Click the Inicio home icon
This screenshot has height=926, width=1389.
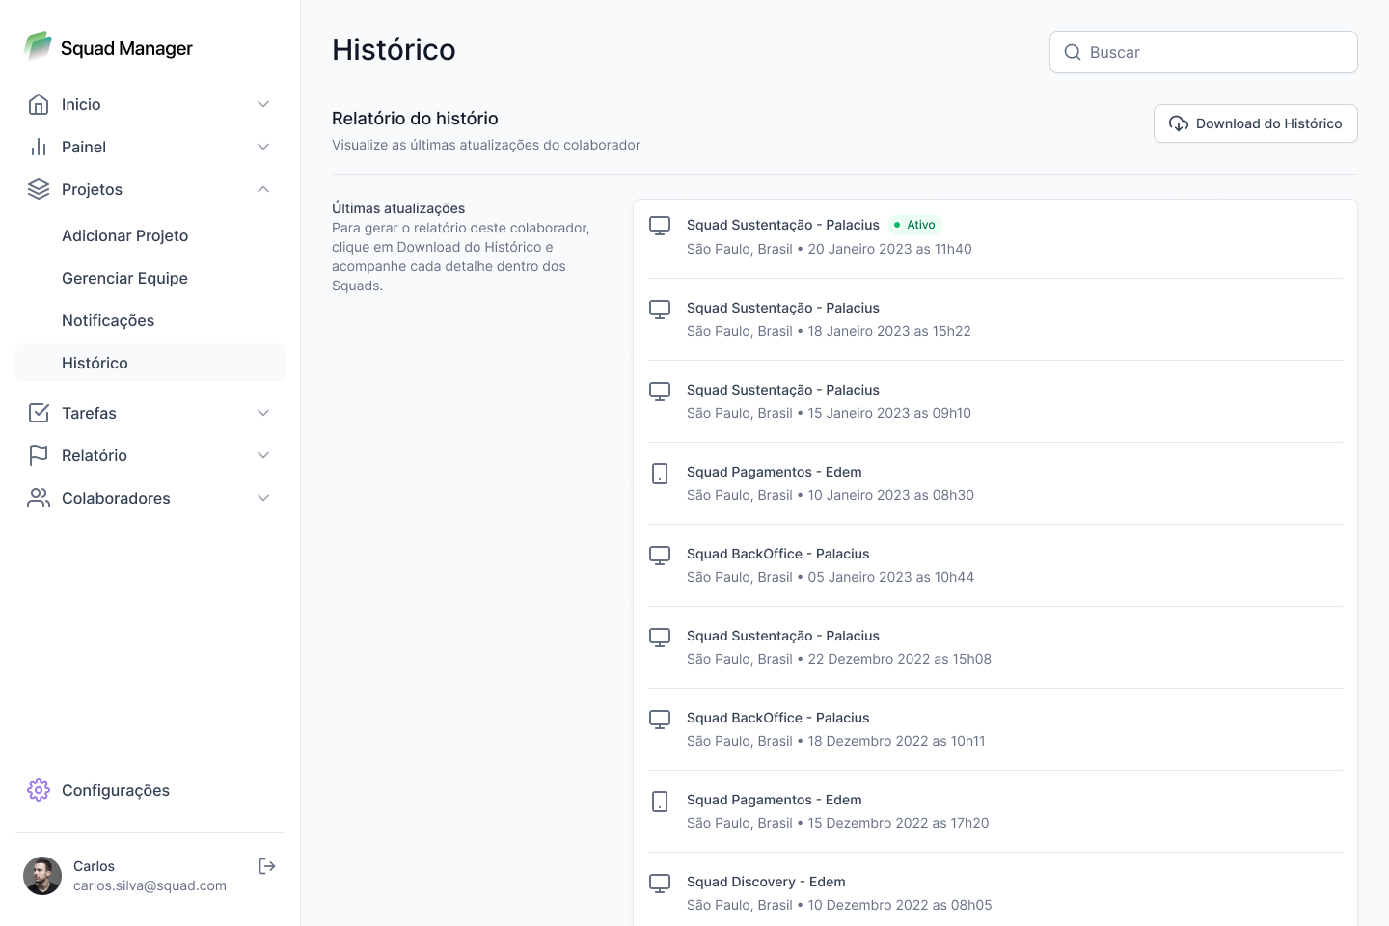point(39,104)
